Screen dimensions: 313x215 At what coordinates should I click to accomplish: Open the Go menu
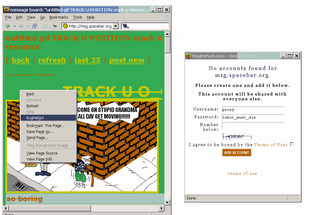43,17
